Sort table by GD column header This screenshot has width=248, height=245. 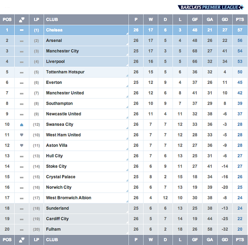(225, 20)
